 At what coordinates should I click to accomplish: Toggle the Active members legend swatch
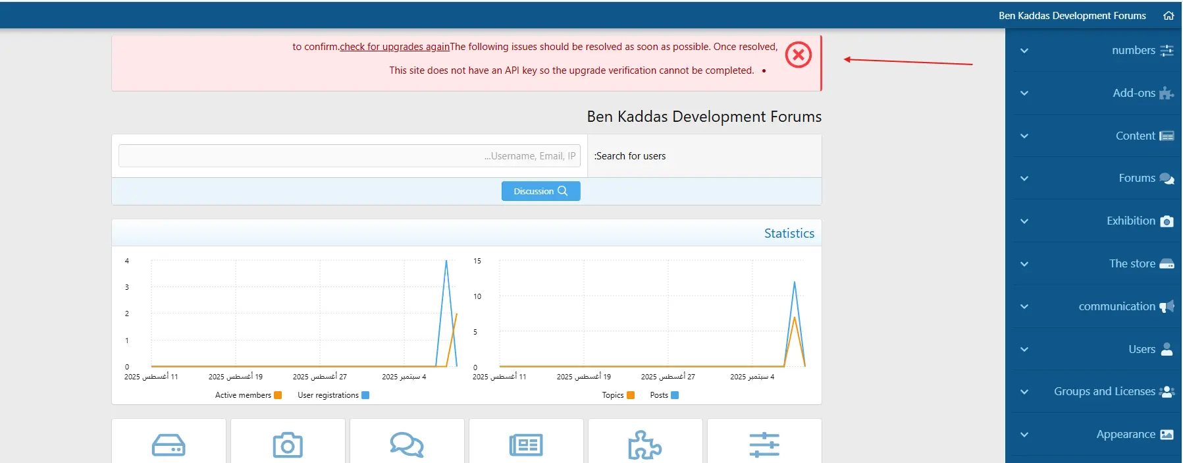278,395
